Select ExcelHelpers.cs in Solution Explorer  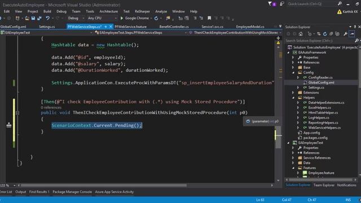(x=319, y=108)
